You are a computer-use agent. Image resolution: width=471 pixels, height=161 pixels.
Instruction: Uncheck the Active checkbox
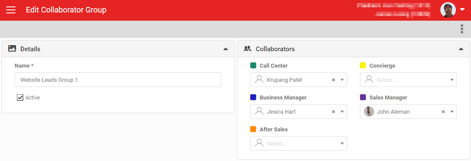(x=20, y=98)
